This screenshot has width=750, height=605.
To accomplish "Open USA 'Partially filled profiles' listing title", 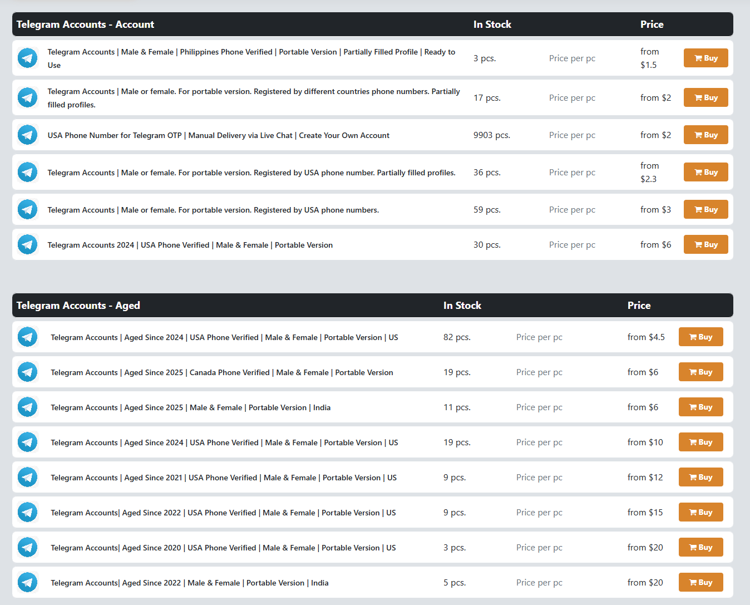I will (x=251, y=173).
